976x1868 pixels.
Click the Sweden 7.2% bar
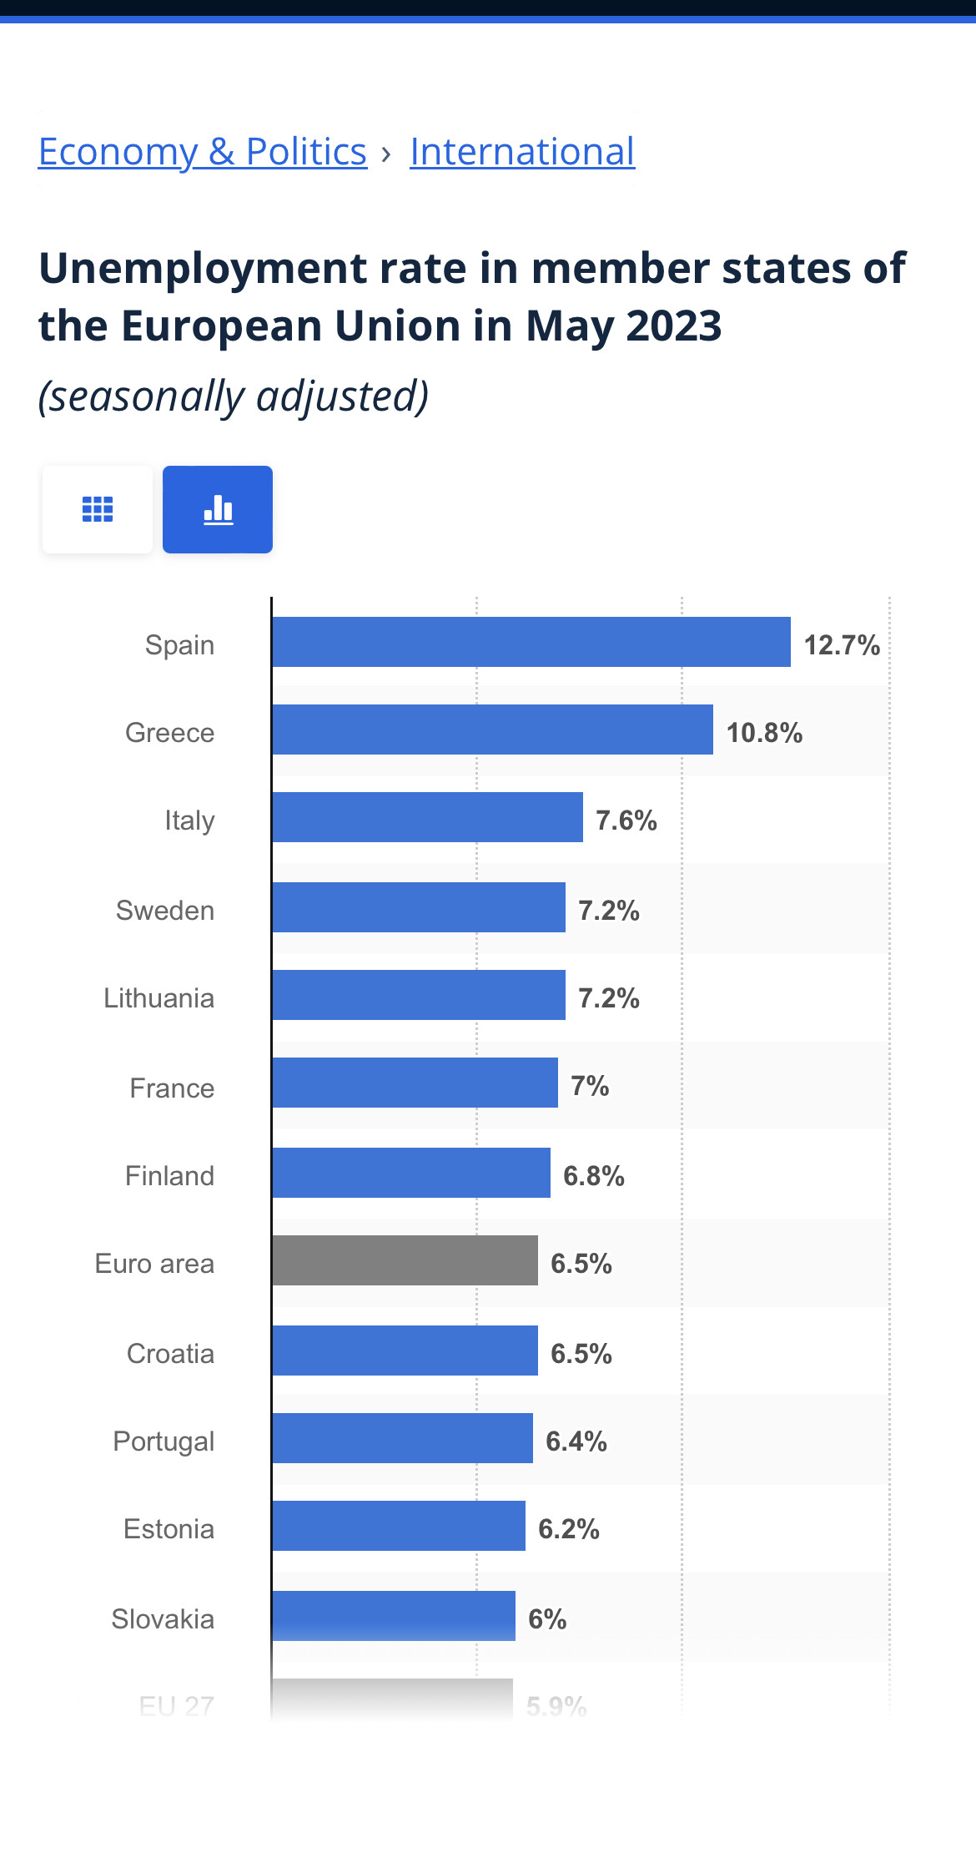click(x=419, y=907)
